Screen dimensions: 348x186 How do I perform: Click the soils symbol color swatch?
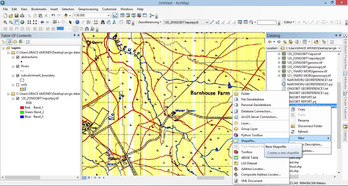22,89
